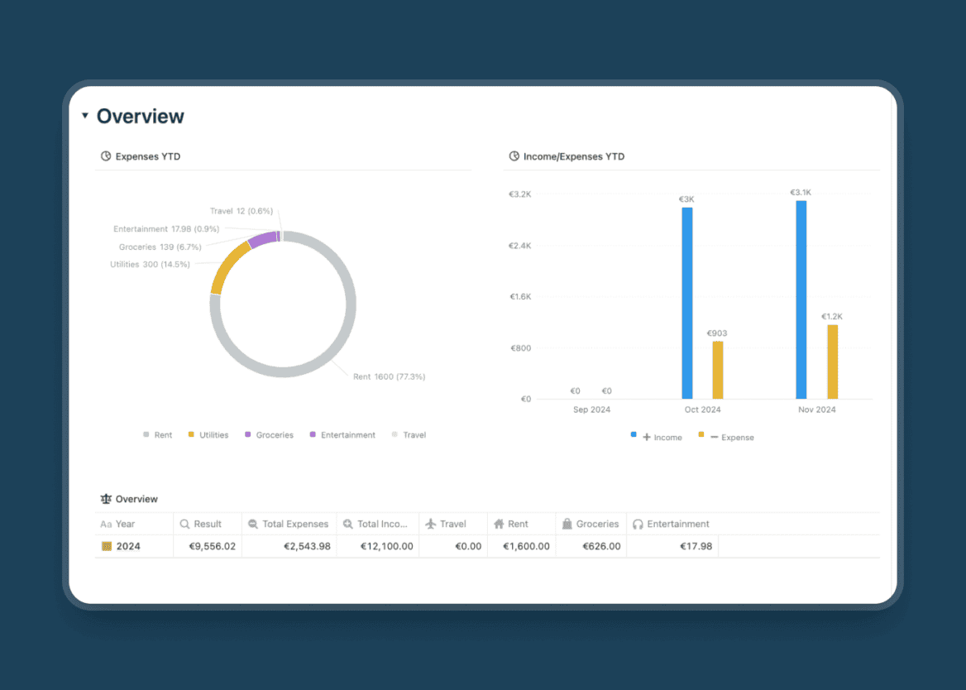The width and height of the screenshot is (966, 690).
Task: Open the 2024 row page
Action: (128, 546)
